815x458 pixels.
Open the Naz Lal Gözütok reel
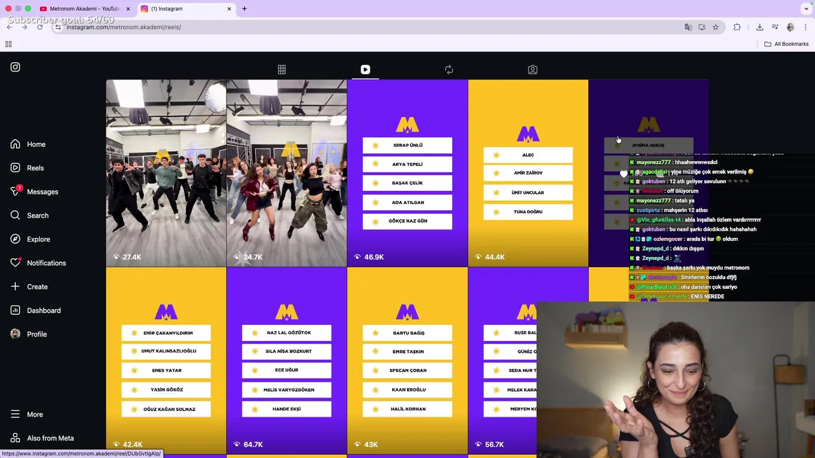pyautogui.click(x=287, y=361)
